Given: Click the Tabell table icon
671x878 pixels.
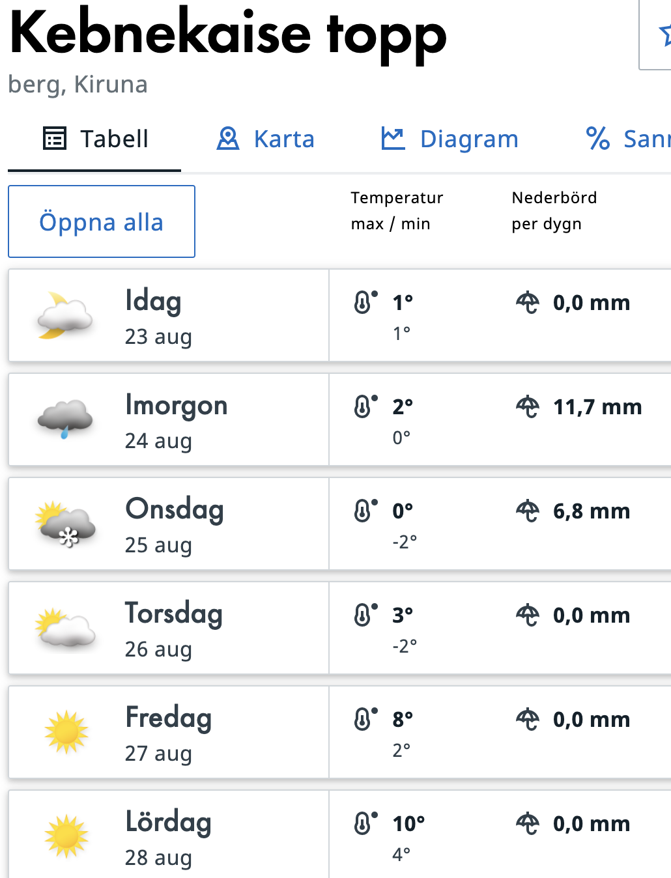Looking at the screenshot, I should click(55, 139).
